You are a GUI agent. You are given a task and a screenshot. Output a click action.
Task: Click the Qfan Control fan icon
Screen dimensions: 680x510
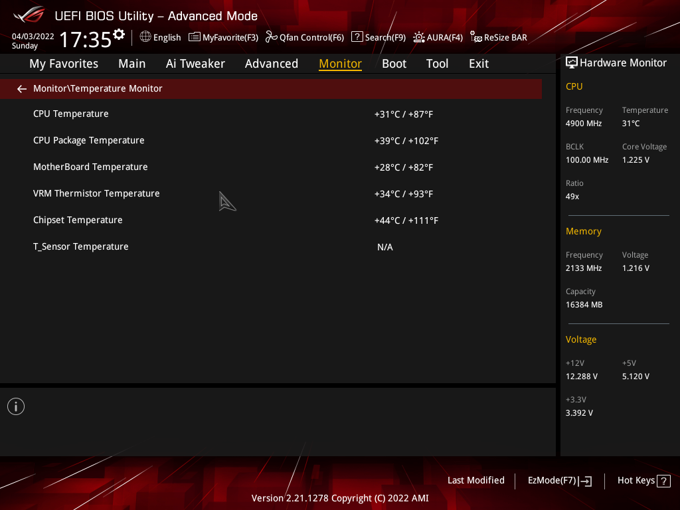[272, 37]
